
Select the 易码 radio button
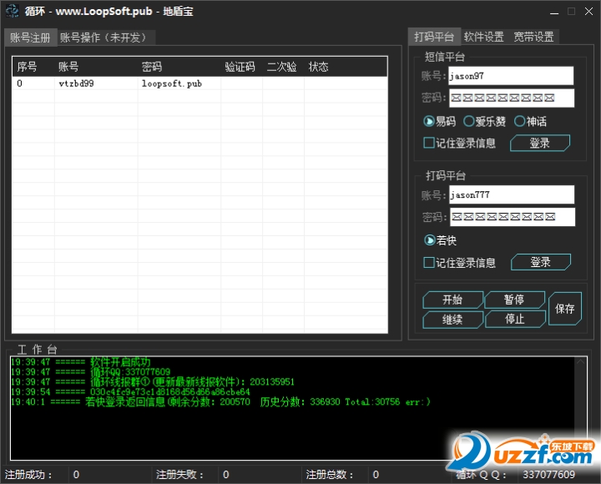click(440, 122)
